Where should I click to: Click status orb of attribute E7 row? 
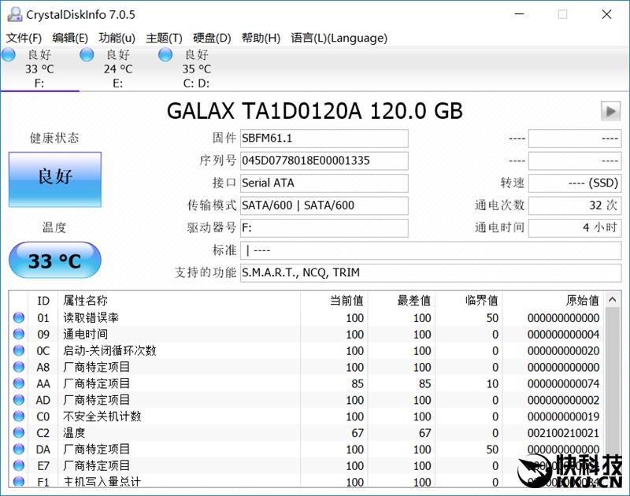click(19, 466)
